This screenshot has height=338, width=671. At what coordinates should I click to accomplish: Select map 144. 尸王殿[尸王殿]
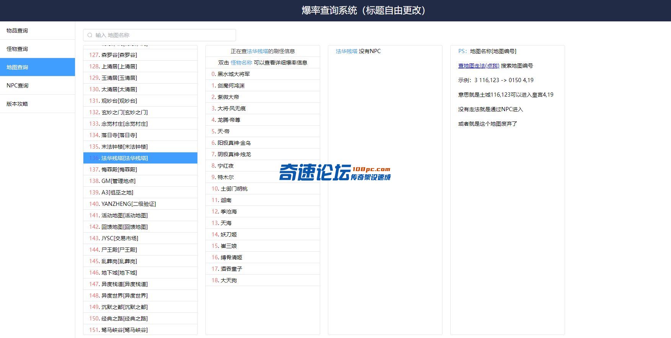pyautogui.click(x=140, y=250)
